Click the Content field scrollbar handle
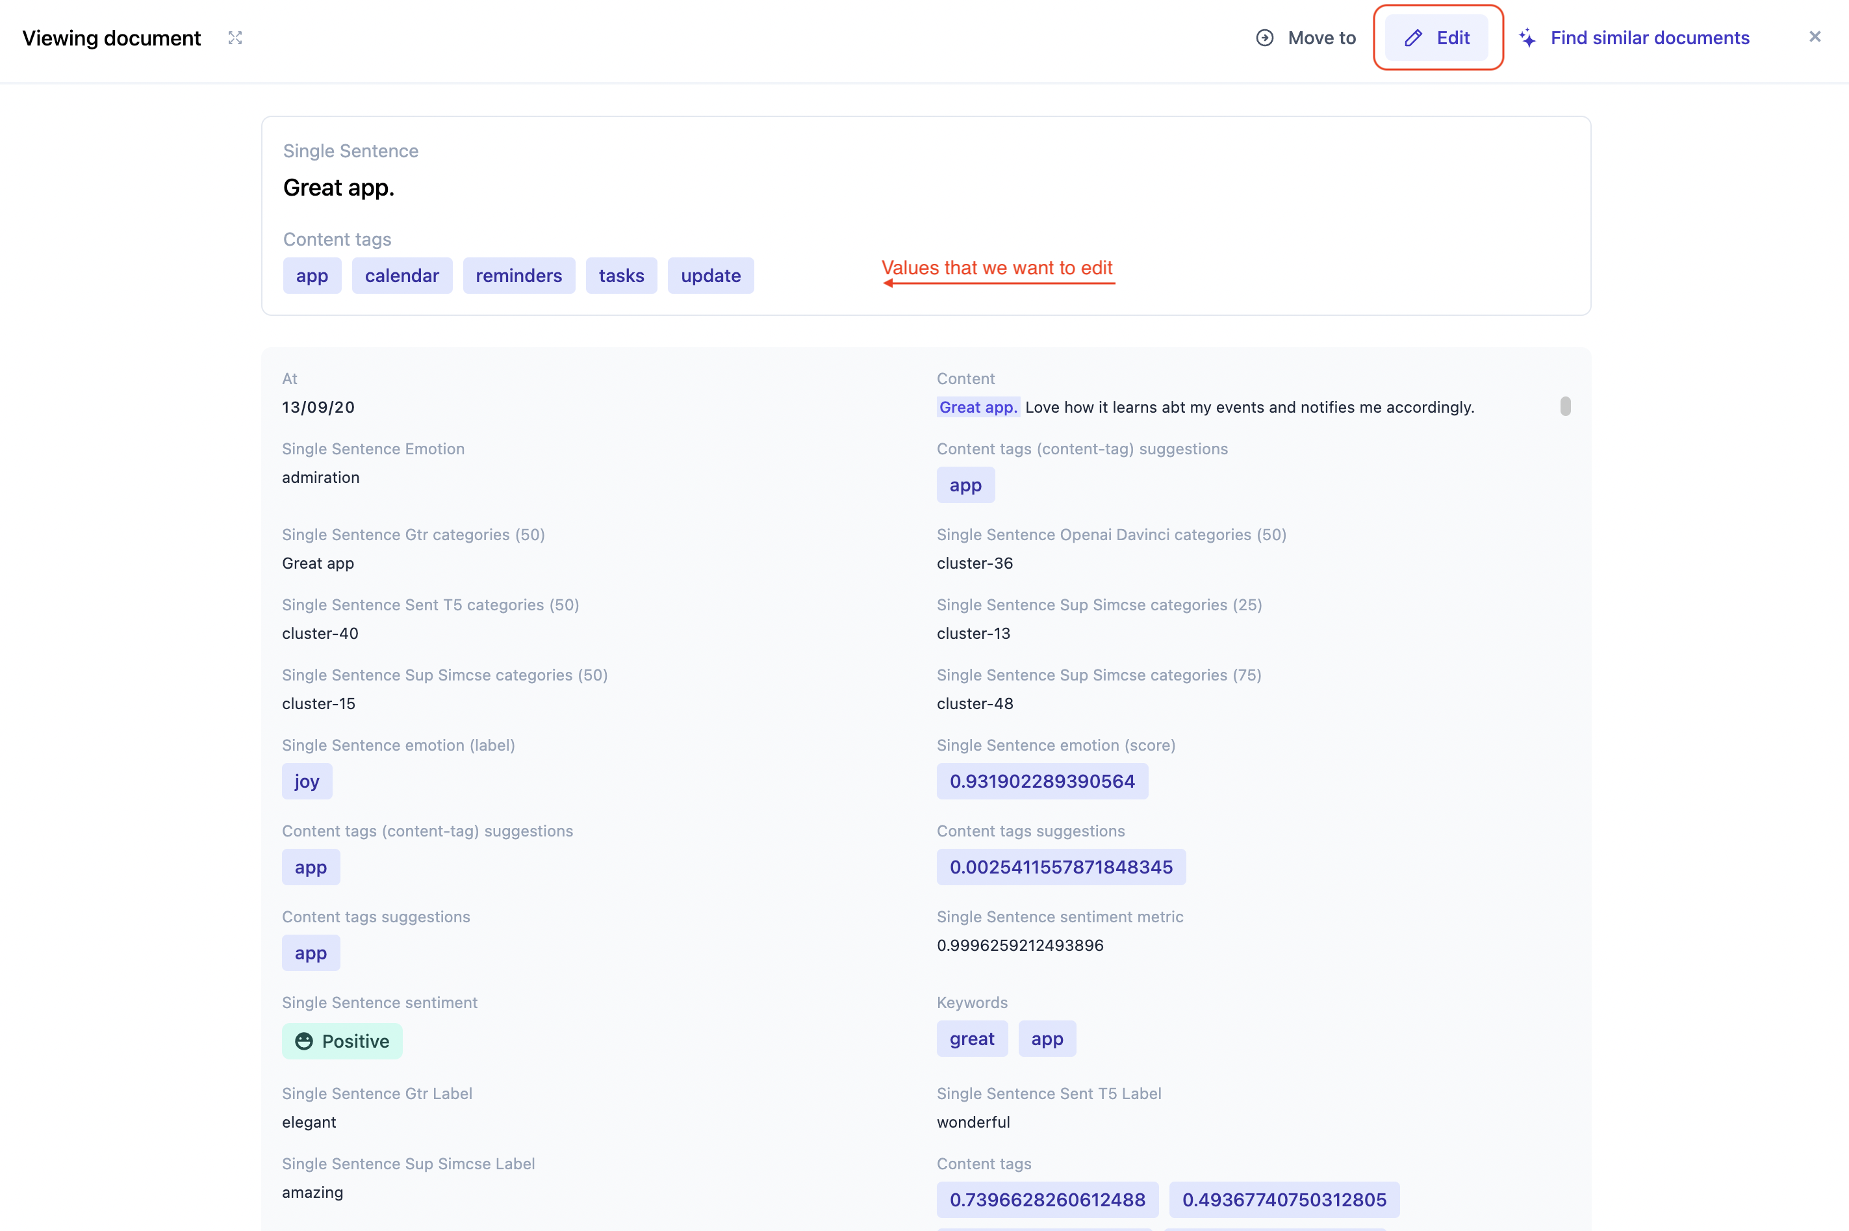The width and height of the screenshot is (1849, 1231). (1565, 406)
